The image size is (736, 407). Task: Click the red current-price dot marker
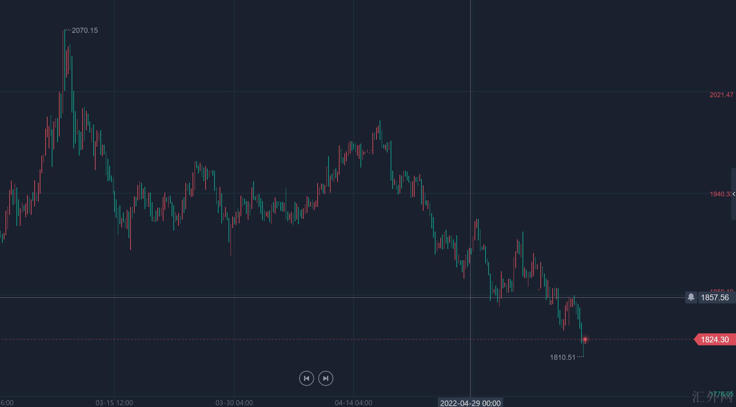(x=585, y=339)
